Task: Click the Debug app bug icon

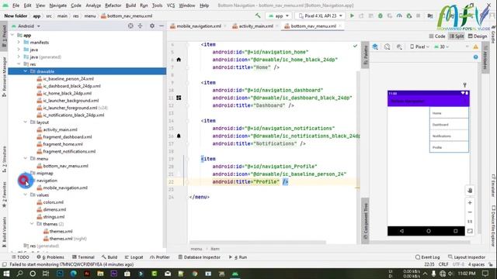Action: click(380, 15)
